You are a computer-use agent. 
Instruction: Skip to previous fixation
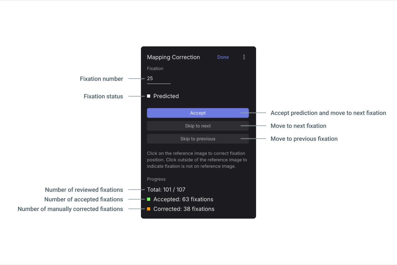pos(198,139)
